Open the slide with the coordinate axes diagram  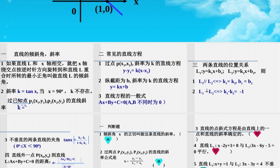pos(140,21)
